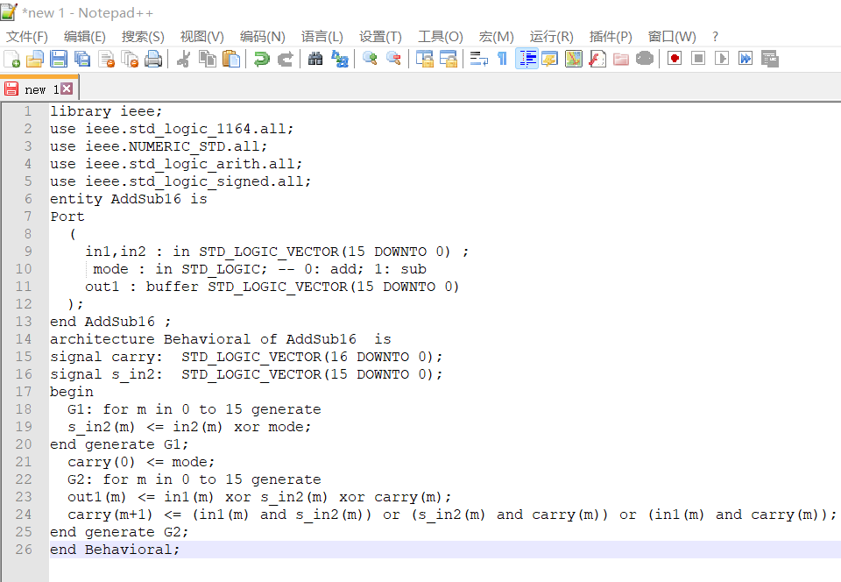Image resolution: width=841 pixels, height=582 pixels.
Task: Paste from the clipboard via the toolbar
Action: pos(231,59)
